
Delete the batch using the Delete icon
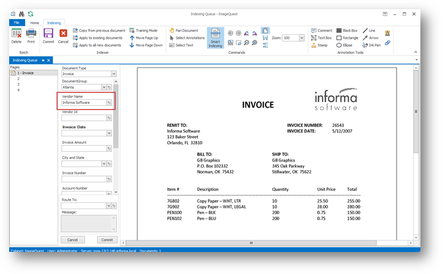click(x=17, y=36)
